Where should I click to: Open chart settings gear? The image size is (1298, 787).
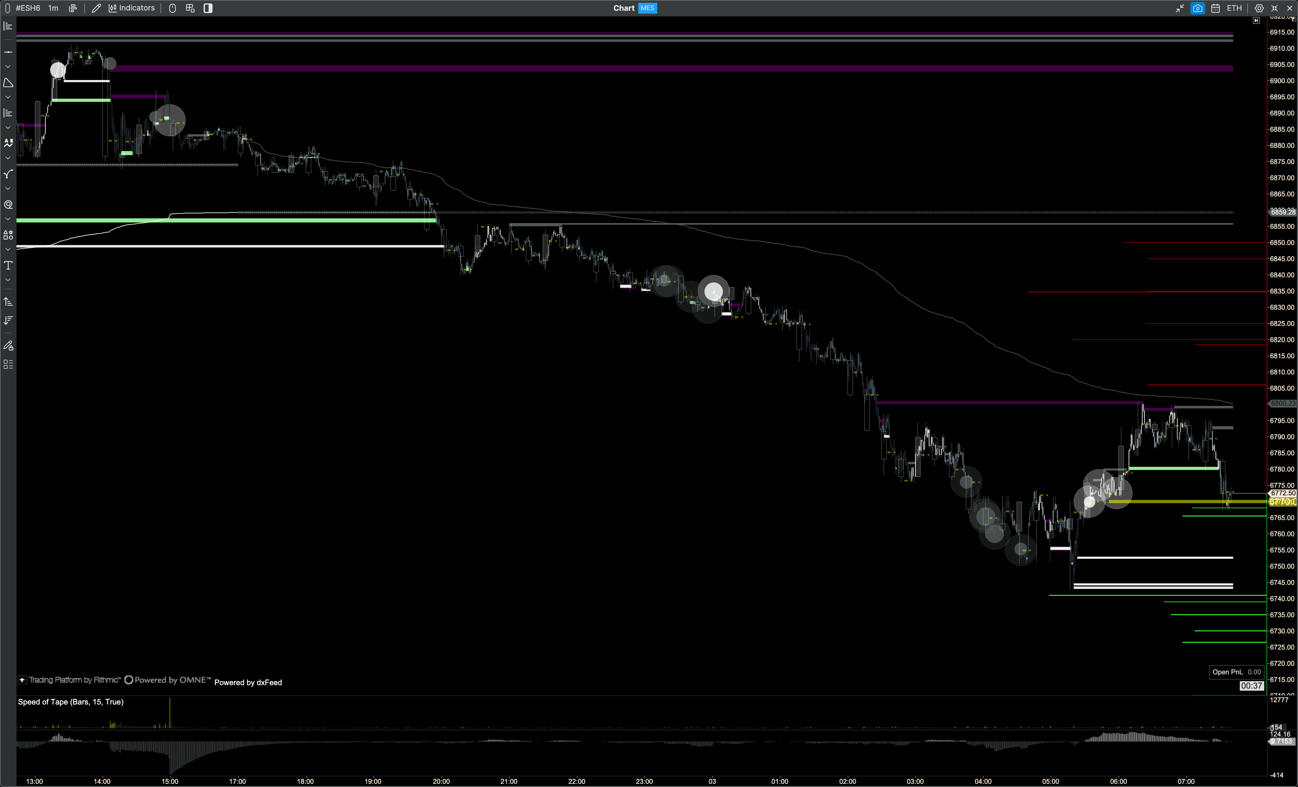(1259, 8)
